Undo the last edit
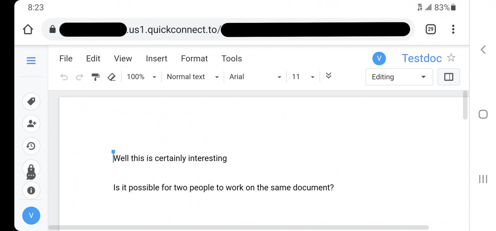Image resolution: width=496 pixels, height=231 pixels. [64, 77]
